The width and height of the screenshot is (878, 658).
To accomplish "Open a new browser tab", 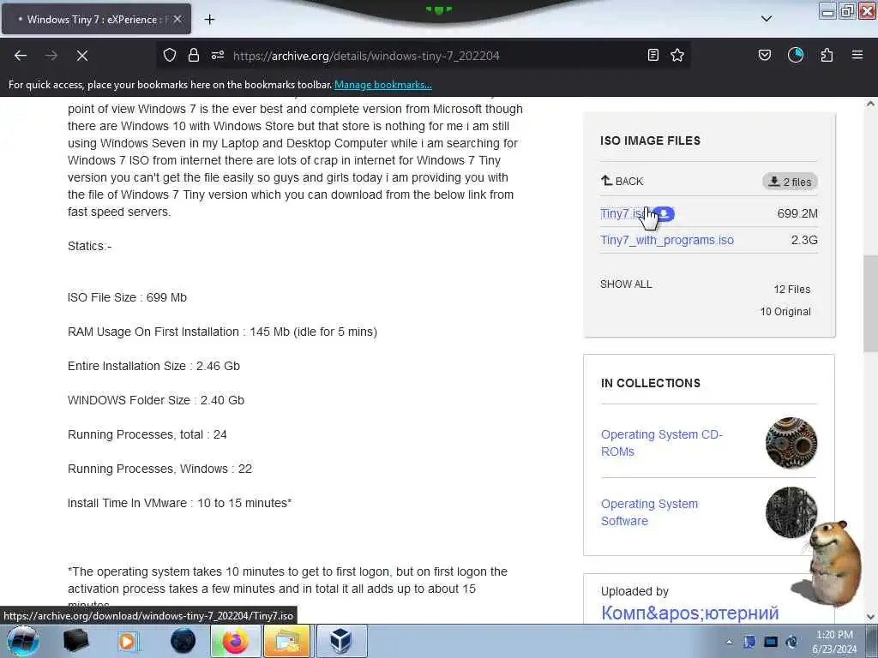I will (x=209, y=20).
